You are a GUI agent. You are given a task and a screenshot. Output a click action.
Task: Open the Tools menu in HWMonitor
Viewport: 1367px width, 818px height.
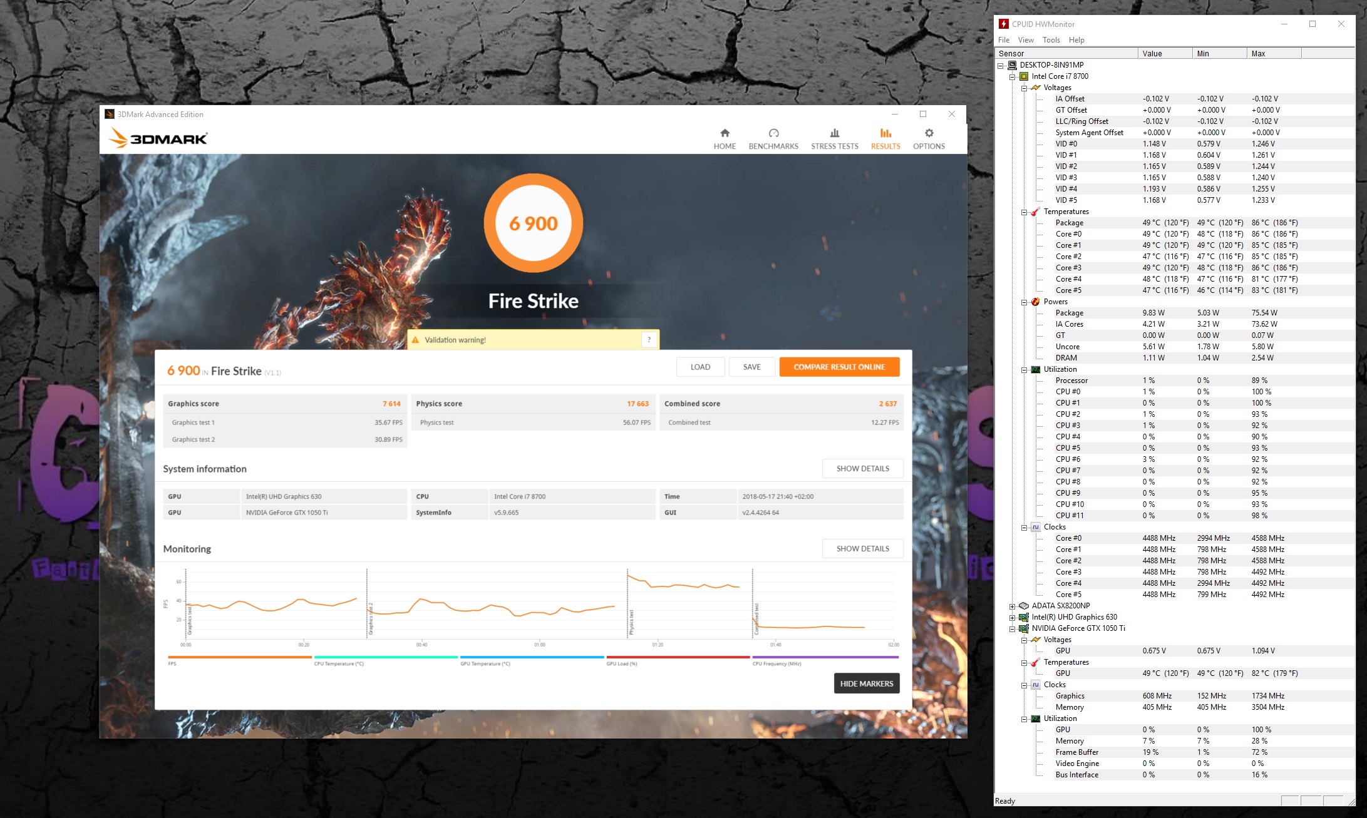pyautogui.click(x=1051, y=40)
